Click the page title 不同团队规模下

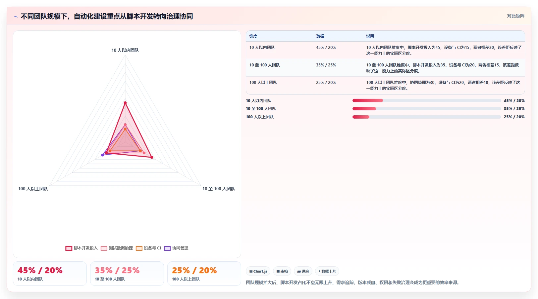pyautogui.click(x=107, y=16)
